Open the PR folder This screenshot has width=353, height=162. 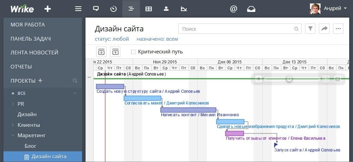click(x=21, y=104)
